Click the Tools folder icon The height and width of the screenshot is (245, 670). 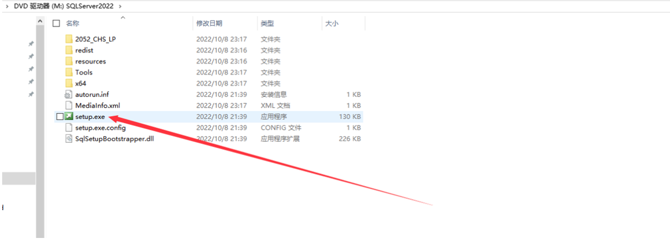(69, 72)
